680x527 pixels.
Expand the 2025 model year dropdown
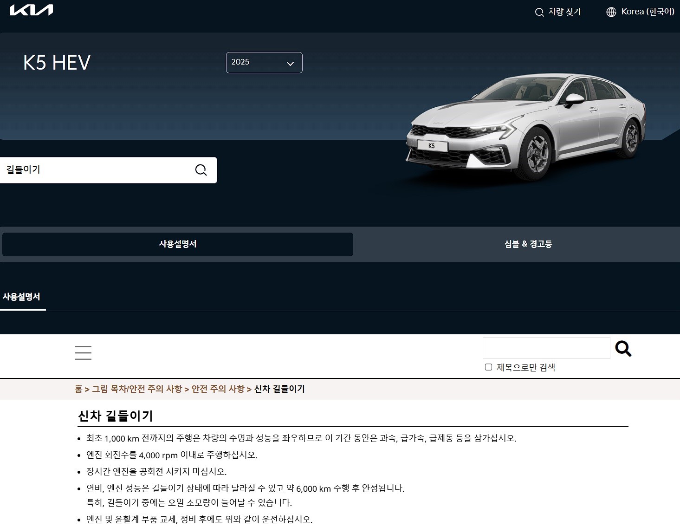point(264,63)
